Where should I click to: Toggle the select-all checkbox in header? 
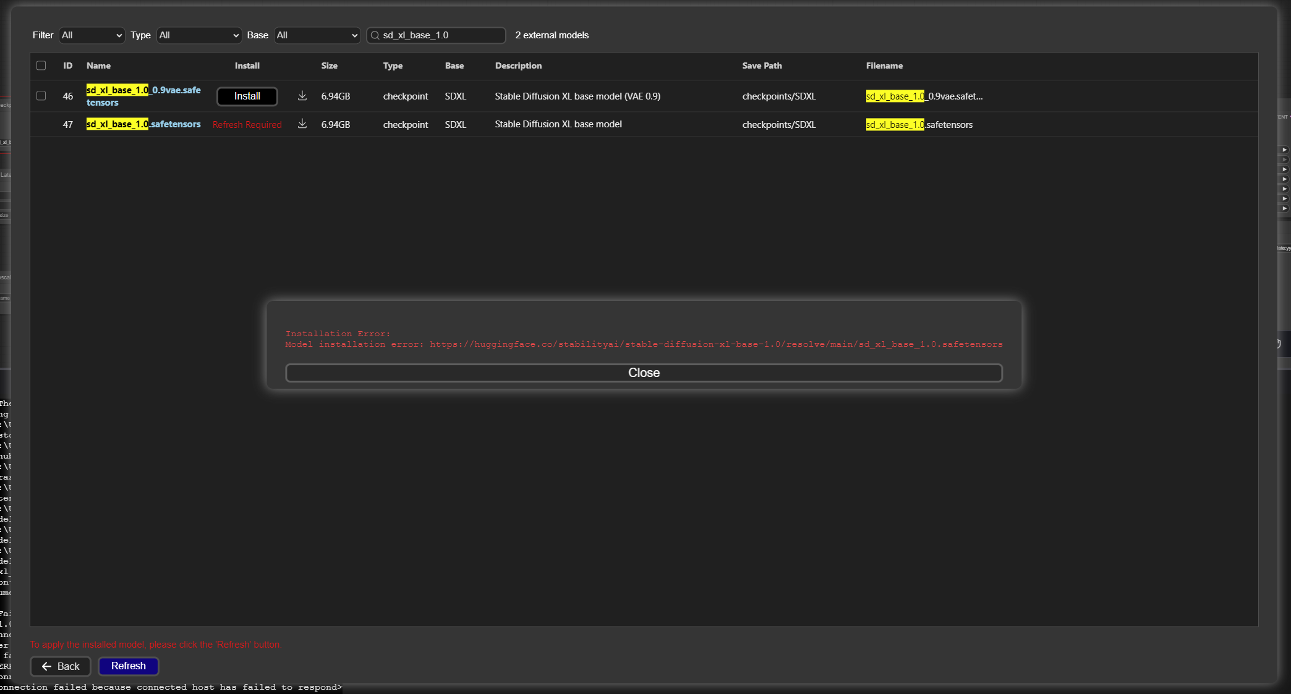click(41, 66)
